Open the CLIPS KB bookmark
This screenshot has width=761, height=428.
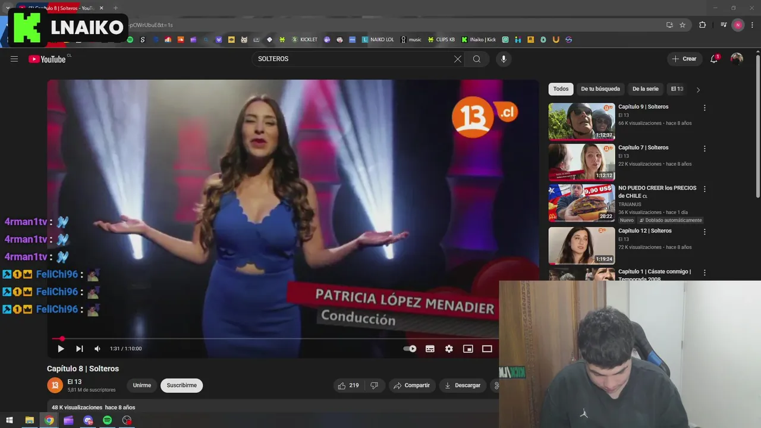pos(441,40)
